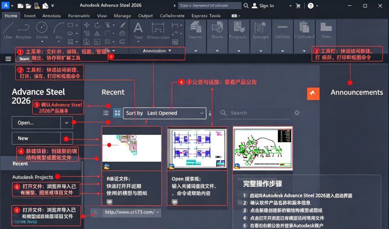Viewport: 389px width, 229px height.
Task: Select Autodesk Projects in left sidebar
Action: (x=33, y=177)
